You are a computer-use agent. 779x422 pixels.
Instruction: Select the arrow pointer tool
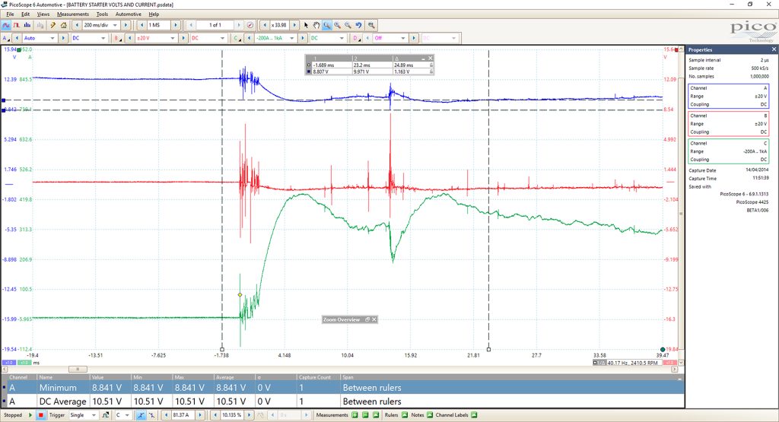306,25
